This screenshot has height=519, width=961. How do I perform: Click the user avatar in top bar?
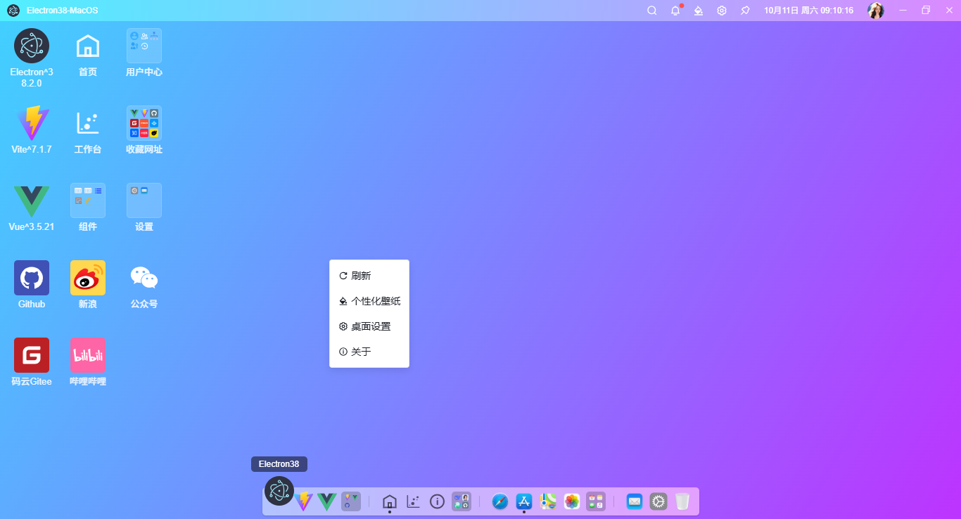tap(876, 11)
